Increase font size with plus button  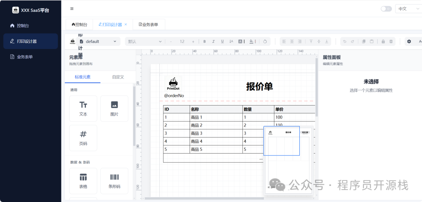pos(193,41)
